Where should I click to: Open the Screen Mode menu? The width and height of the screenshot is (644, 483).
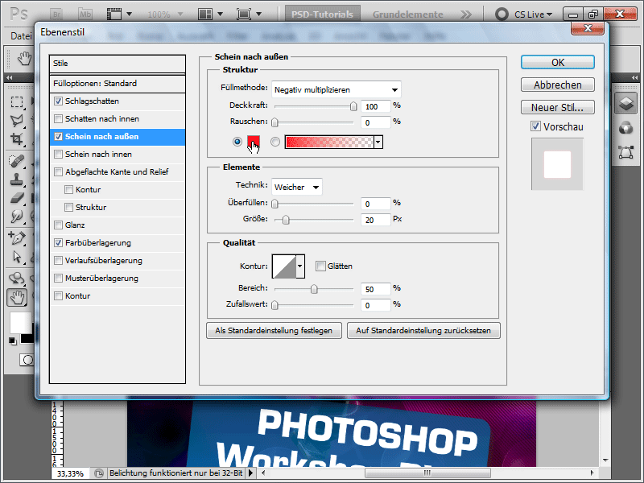click(x=249, y=14)
